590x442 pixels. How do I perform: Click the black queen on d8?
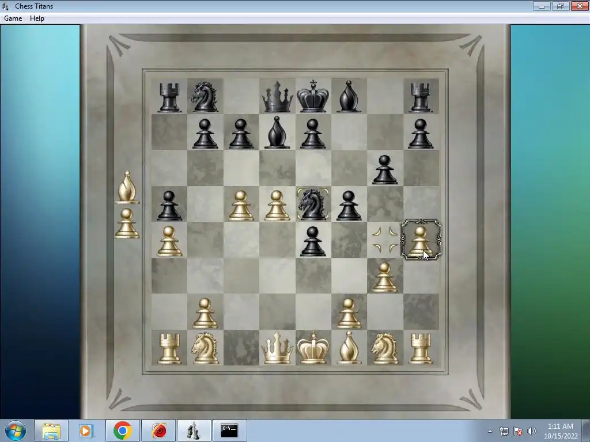click(277, 97)
